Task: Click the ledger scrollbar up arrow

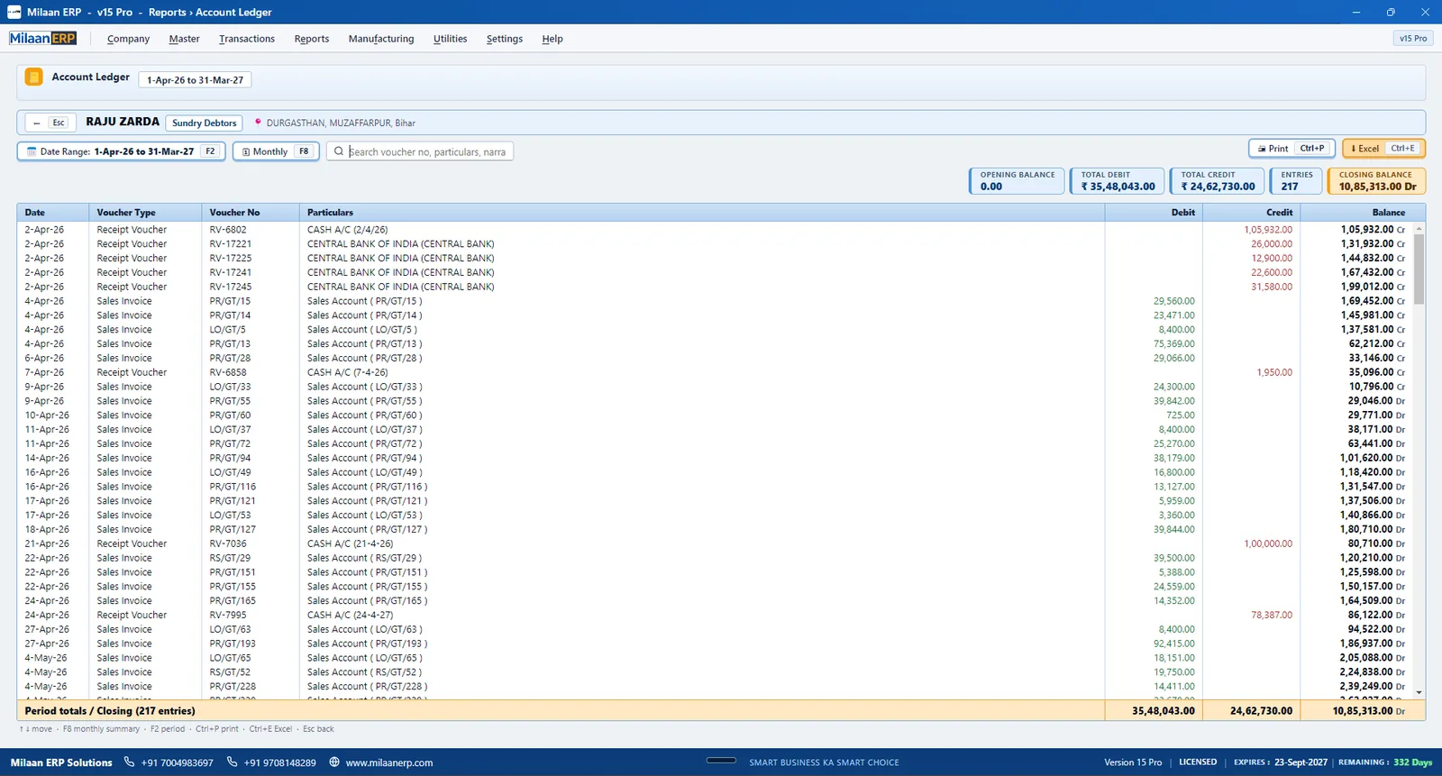Action: click(x=1419, y=229)
